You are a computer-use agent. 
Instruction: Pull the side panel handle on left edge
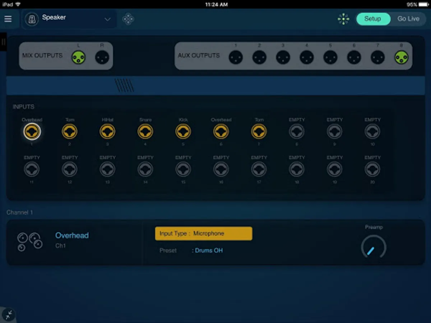click(x=3, y=42)
